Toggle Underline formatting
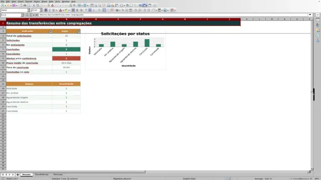Screen dimensions: 321x180 53,10
